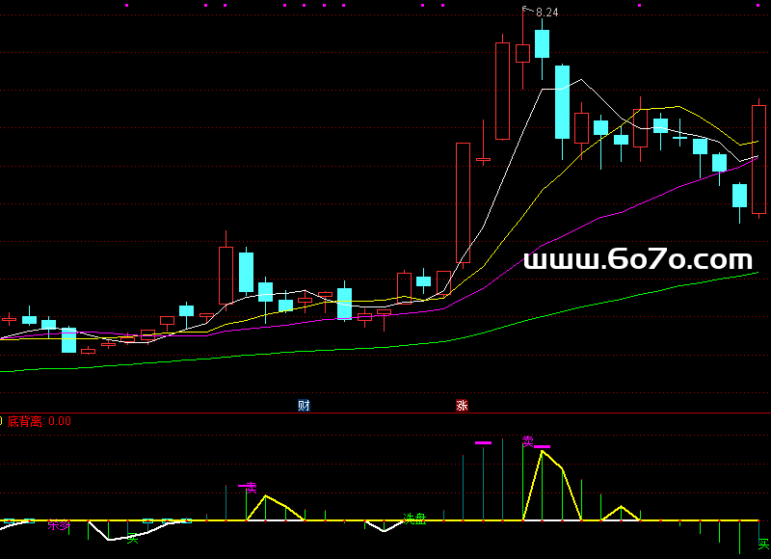
Task: Select the tall red candle left of the 8.24 peak
Action: pos(502,92)
